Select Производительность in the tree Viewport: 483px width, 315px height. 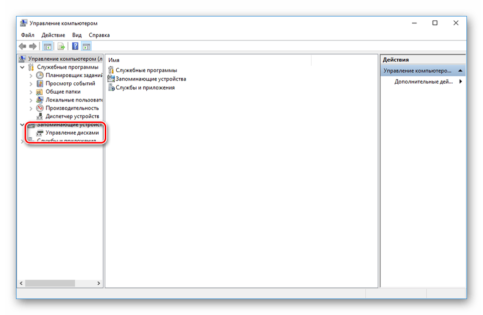click(x=72, y=108)
